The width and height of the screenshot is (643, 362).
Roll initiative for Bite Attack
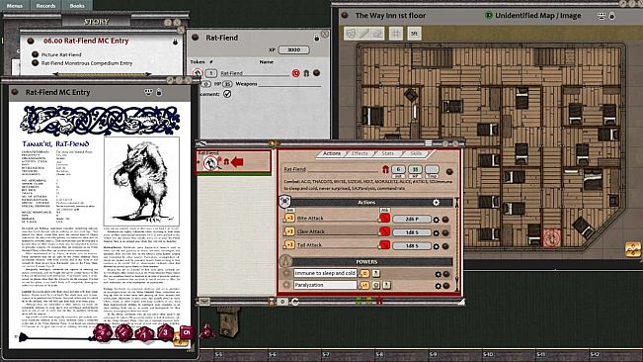pyautogui.click(x=289, y=218)
